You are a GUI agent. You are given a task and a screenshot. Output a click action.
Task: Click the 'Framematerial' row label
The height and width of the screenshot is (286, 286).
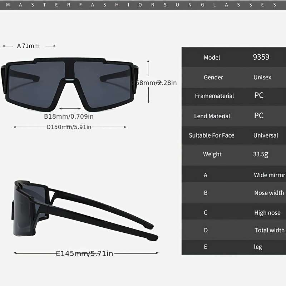coord(214,96)
